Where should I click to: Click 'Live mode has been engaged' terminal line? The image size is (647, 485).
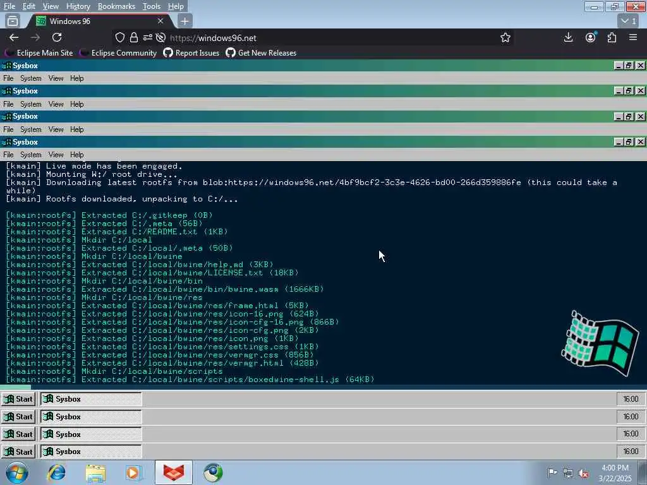pos(94,166)
